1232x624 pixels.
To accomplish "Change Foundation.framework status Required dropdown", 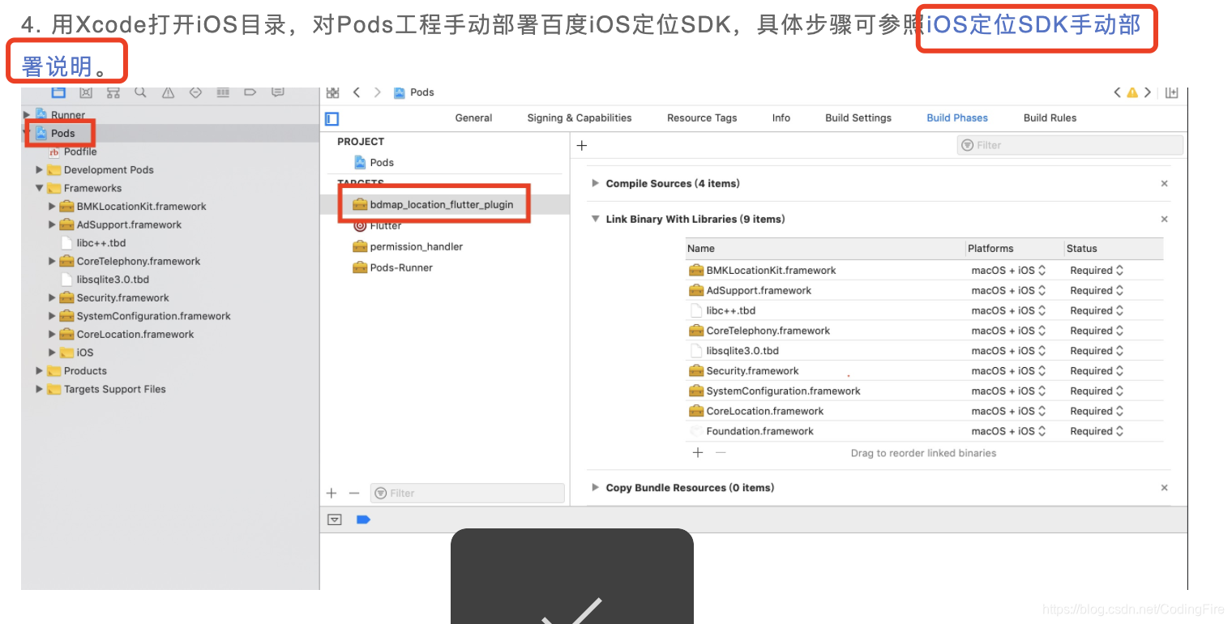I will point(1097,431).
